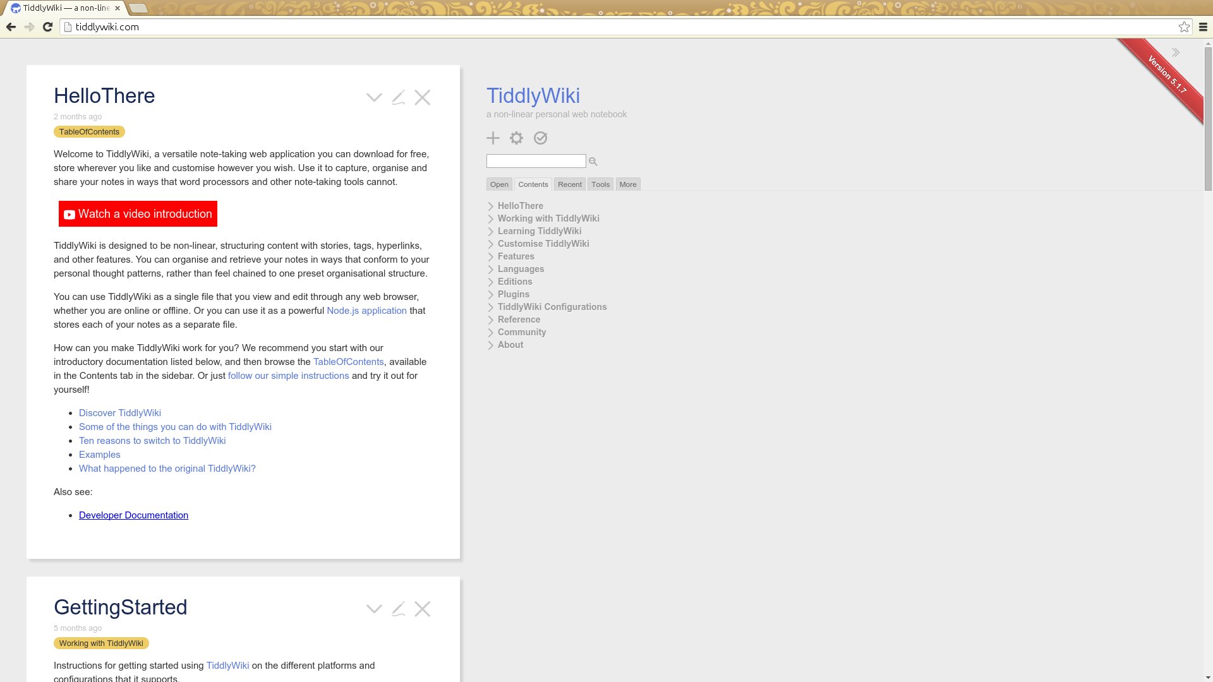Image resolution: width=1213 pixels, height=682 pixels.
Task: Switch to the Tools sidebar tab
Action: pos(601,184)
